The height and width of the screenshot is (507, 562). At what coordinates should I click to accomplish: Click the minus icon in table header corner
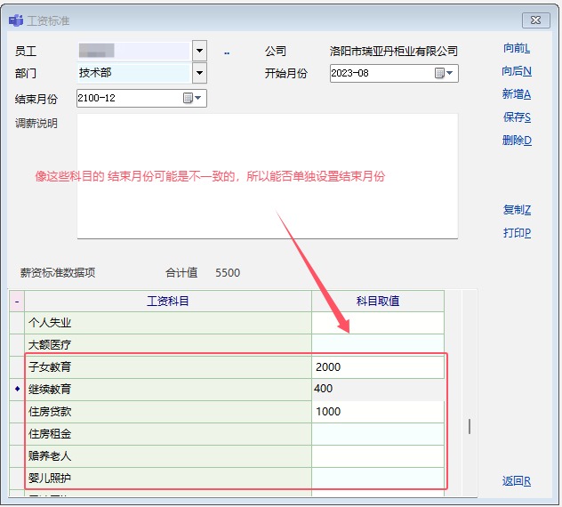pyautogui.click(x=17, y=302)
